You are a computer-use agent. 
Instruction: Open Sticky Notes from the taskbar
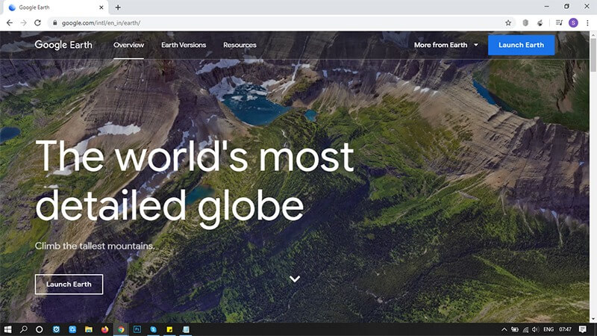169,329
